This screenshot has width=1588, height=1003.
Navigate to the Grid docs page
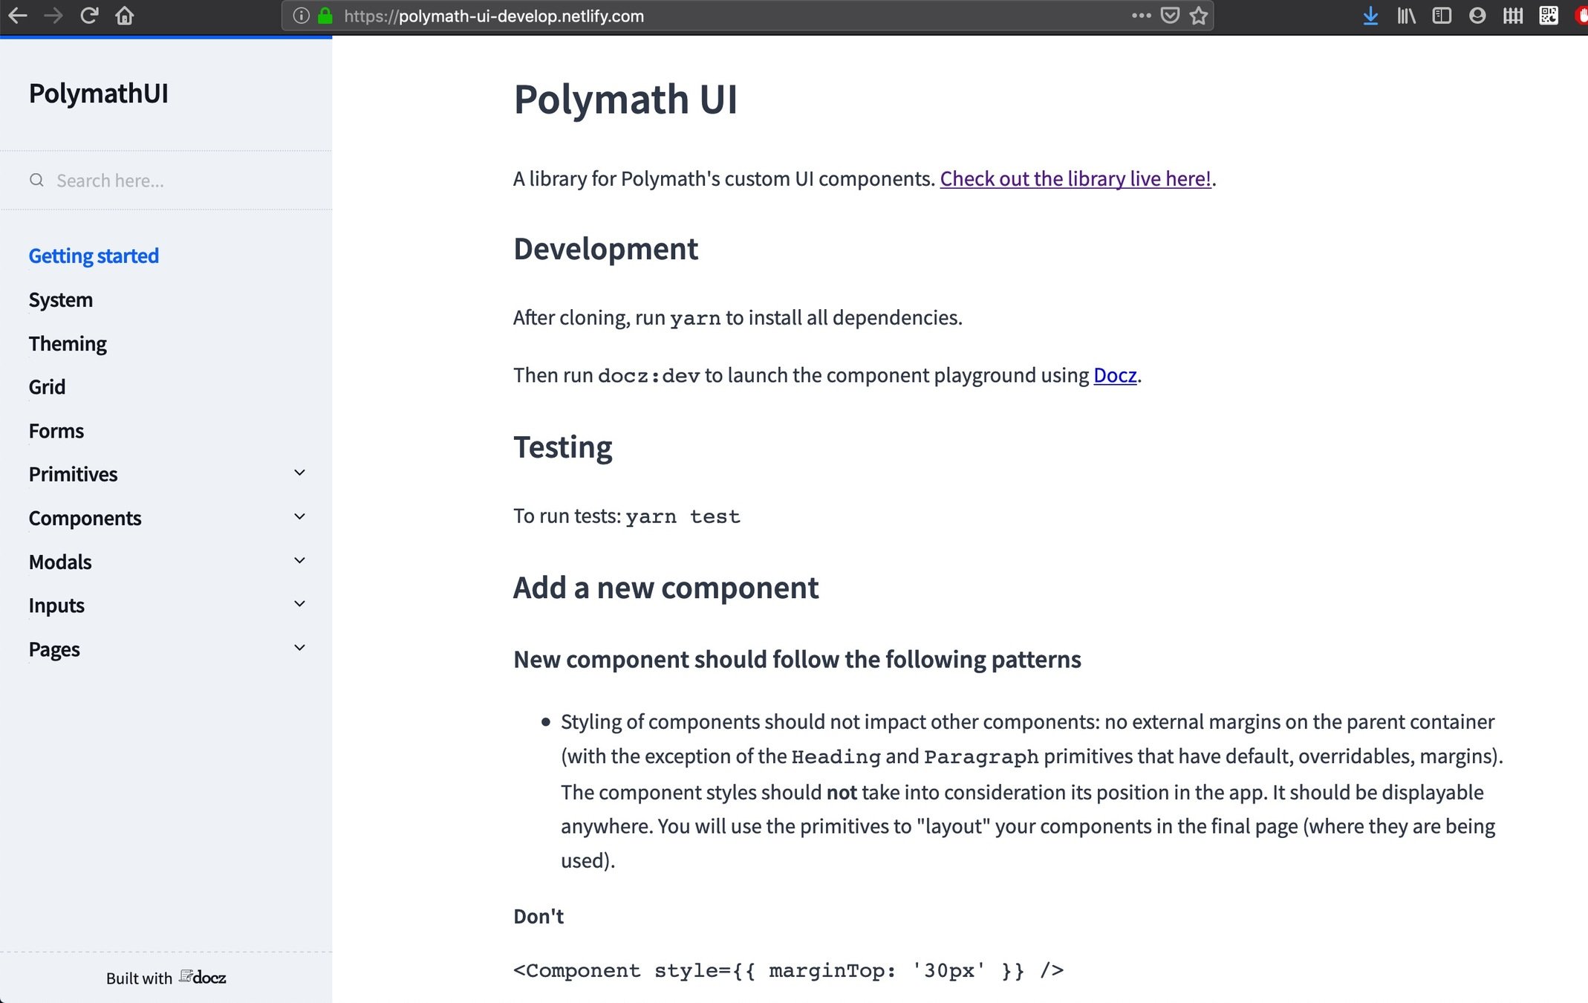(x=47, y=387)
